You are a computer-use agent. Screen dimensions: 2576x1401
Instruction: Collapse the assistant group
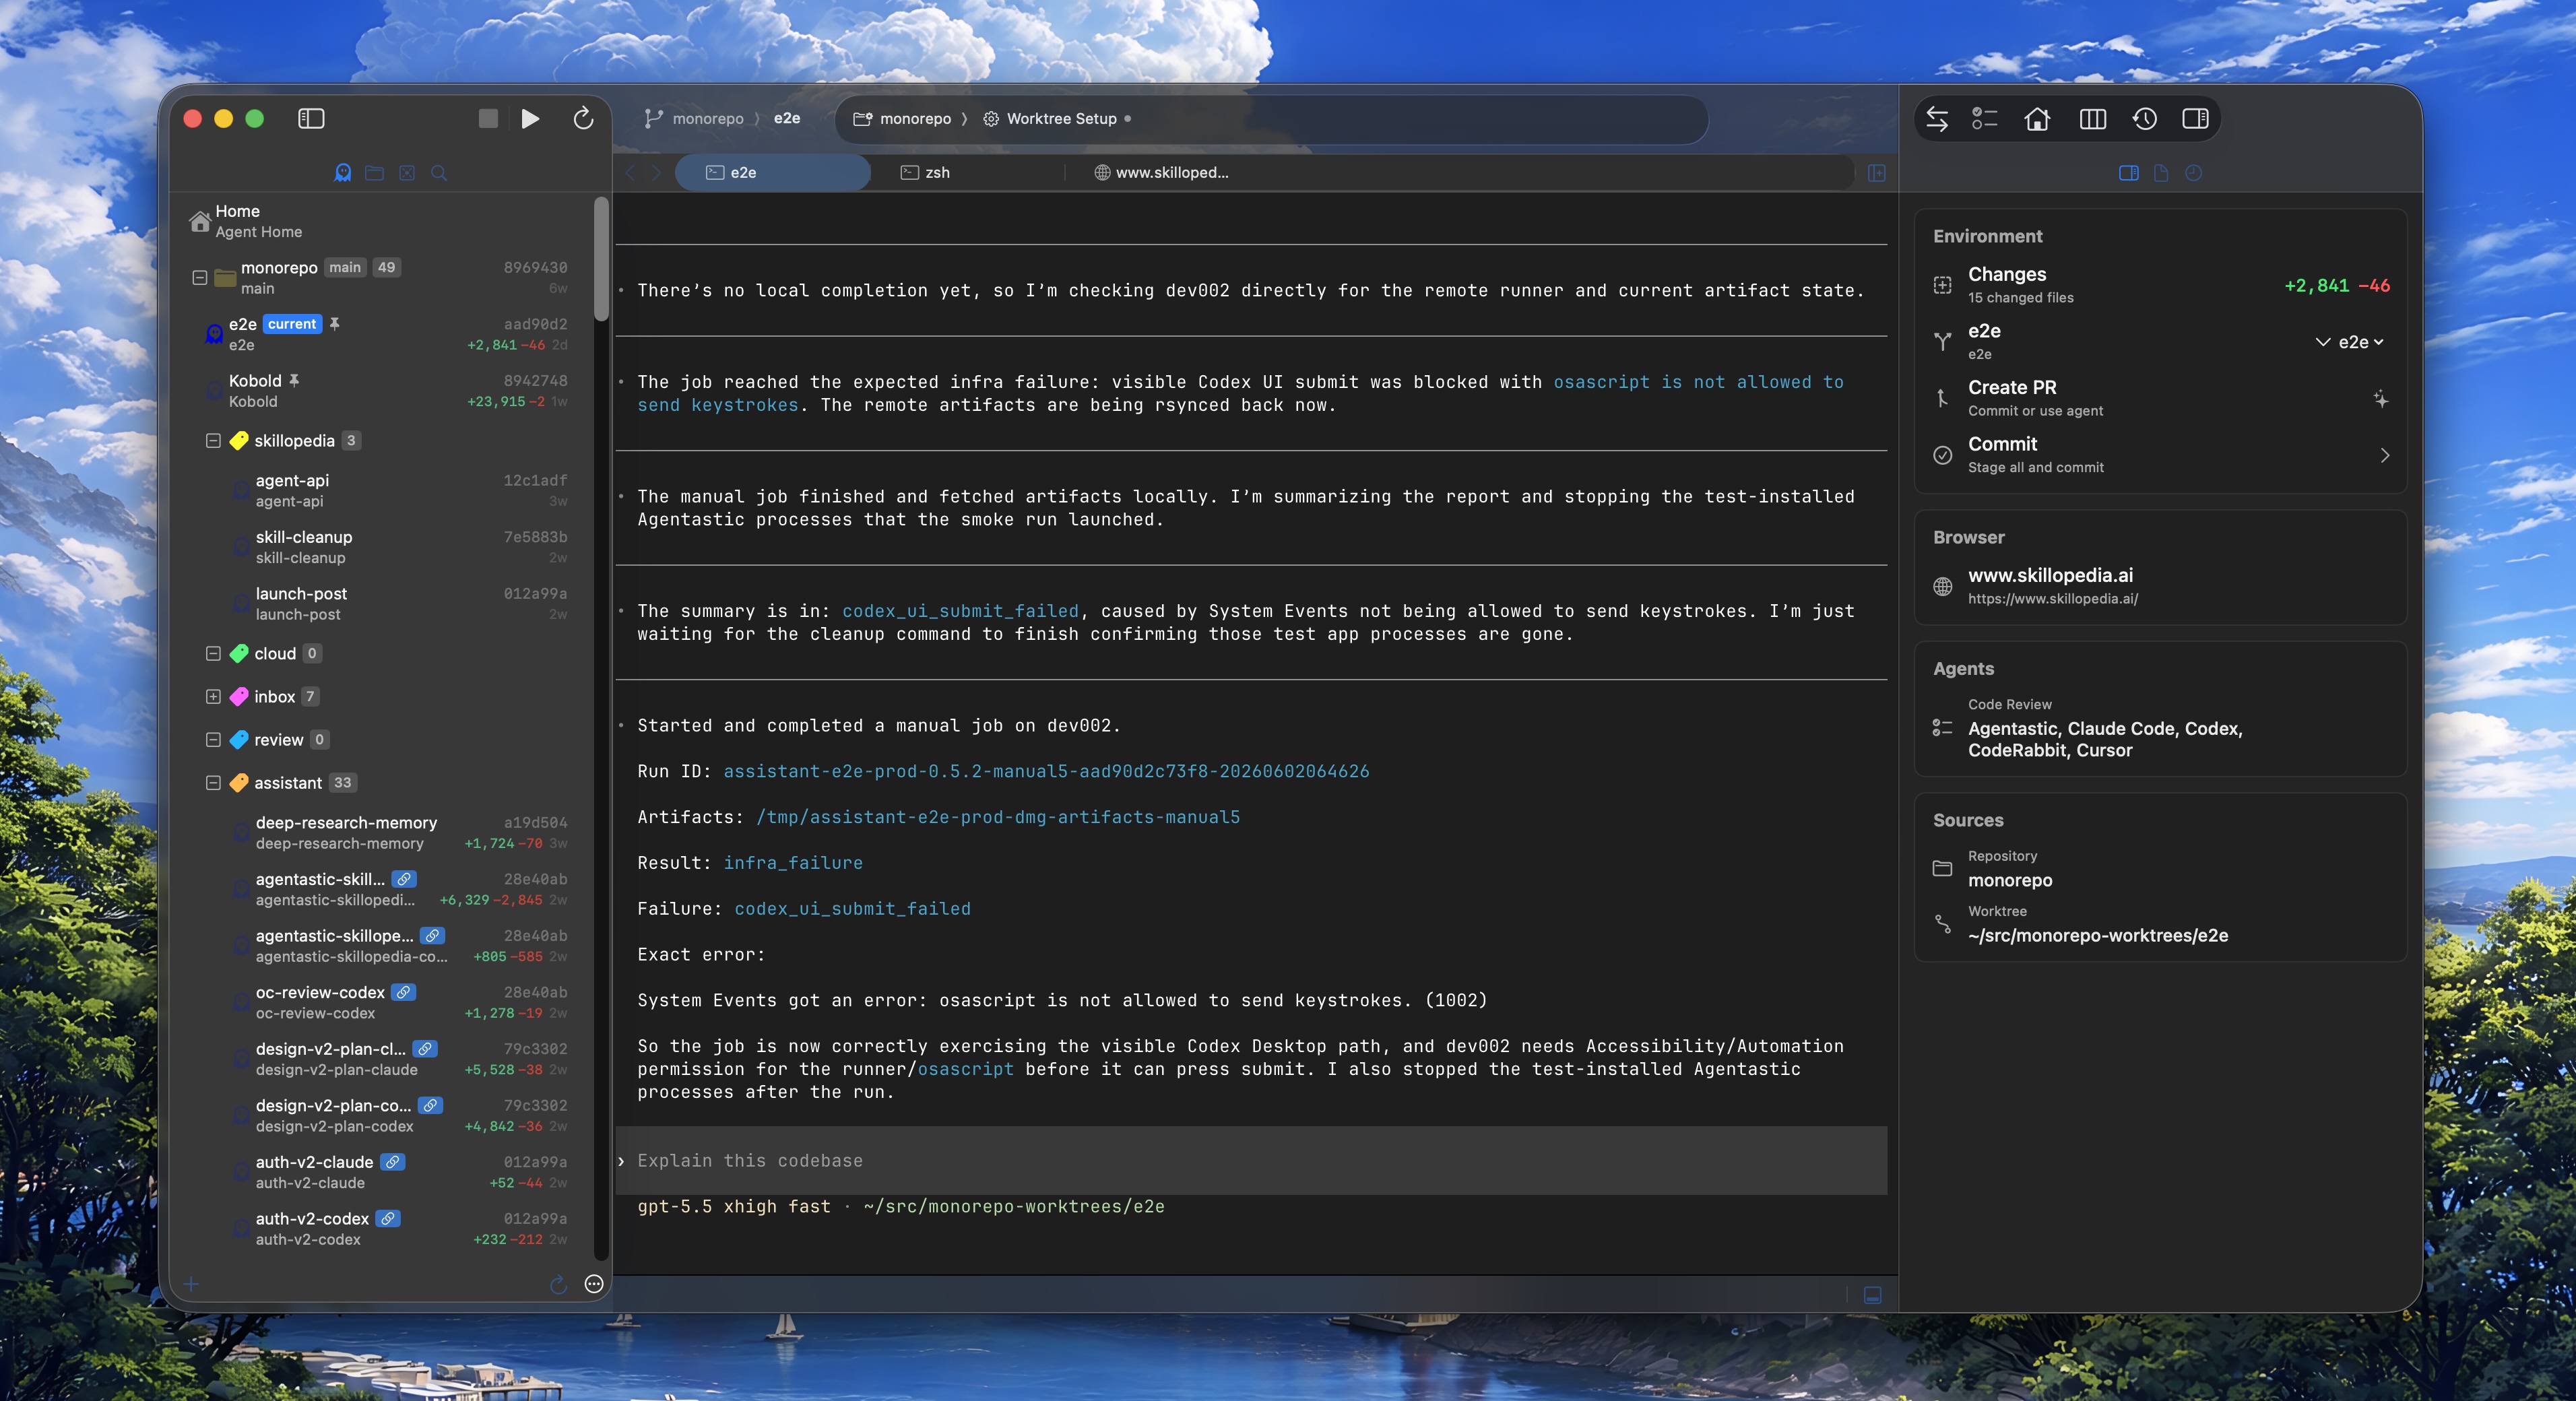point(213,782)
